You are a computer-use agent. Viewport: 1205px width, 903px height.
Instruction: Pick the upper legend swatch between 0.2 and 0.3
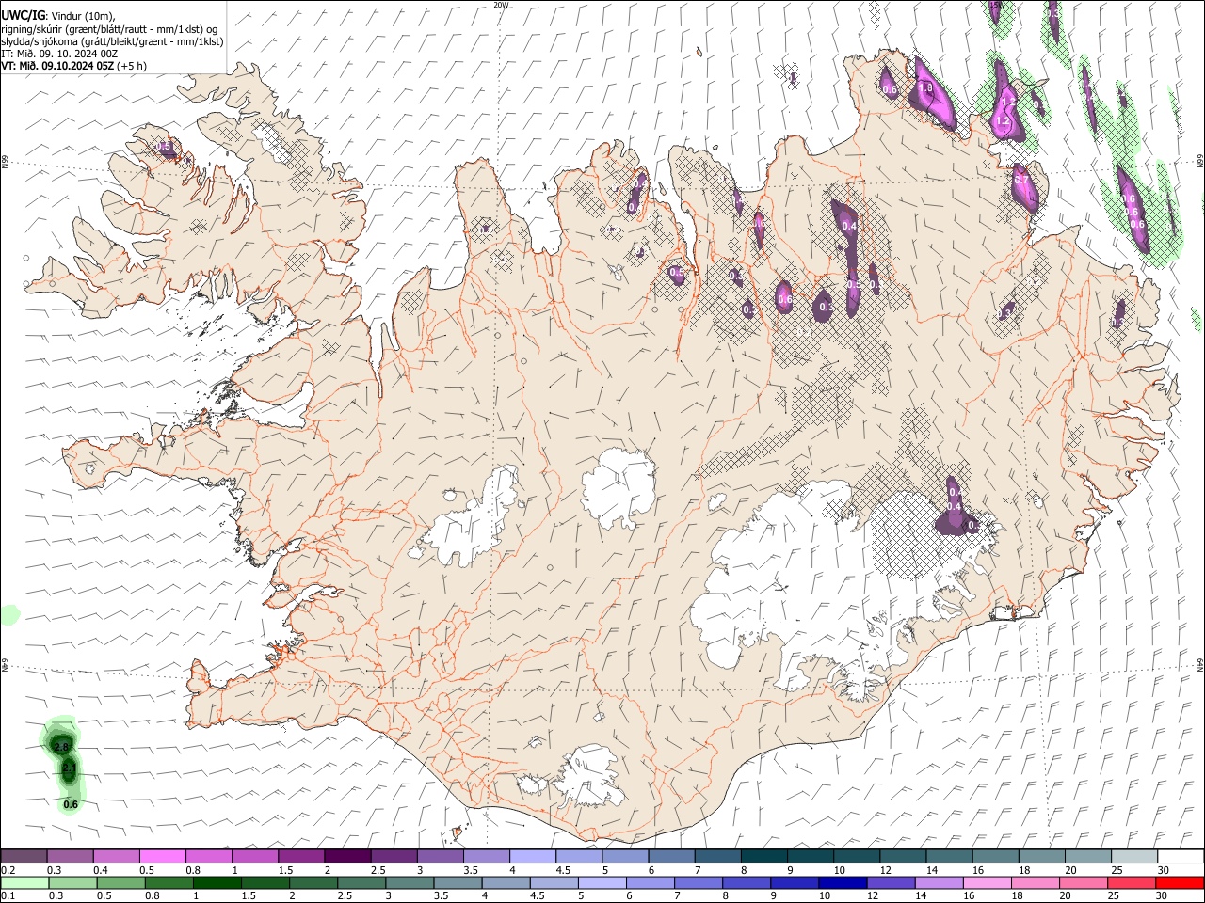tap(24, 855)
